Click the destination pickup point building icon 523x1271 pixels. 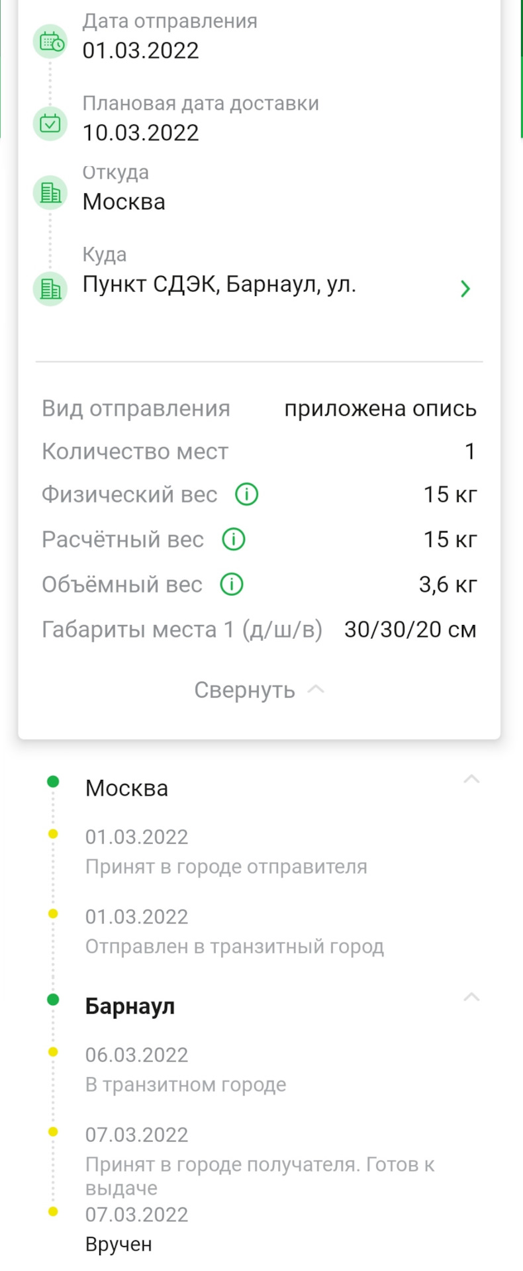click(50, 288)
